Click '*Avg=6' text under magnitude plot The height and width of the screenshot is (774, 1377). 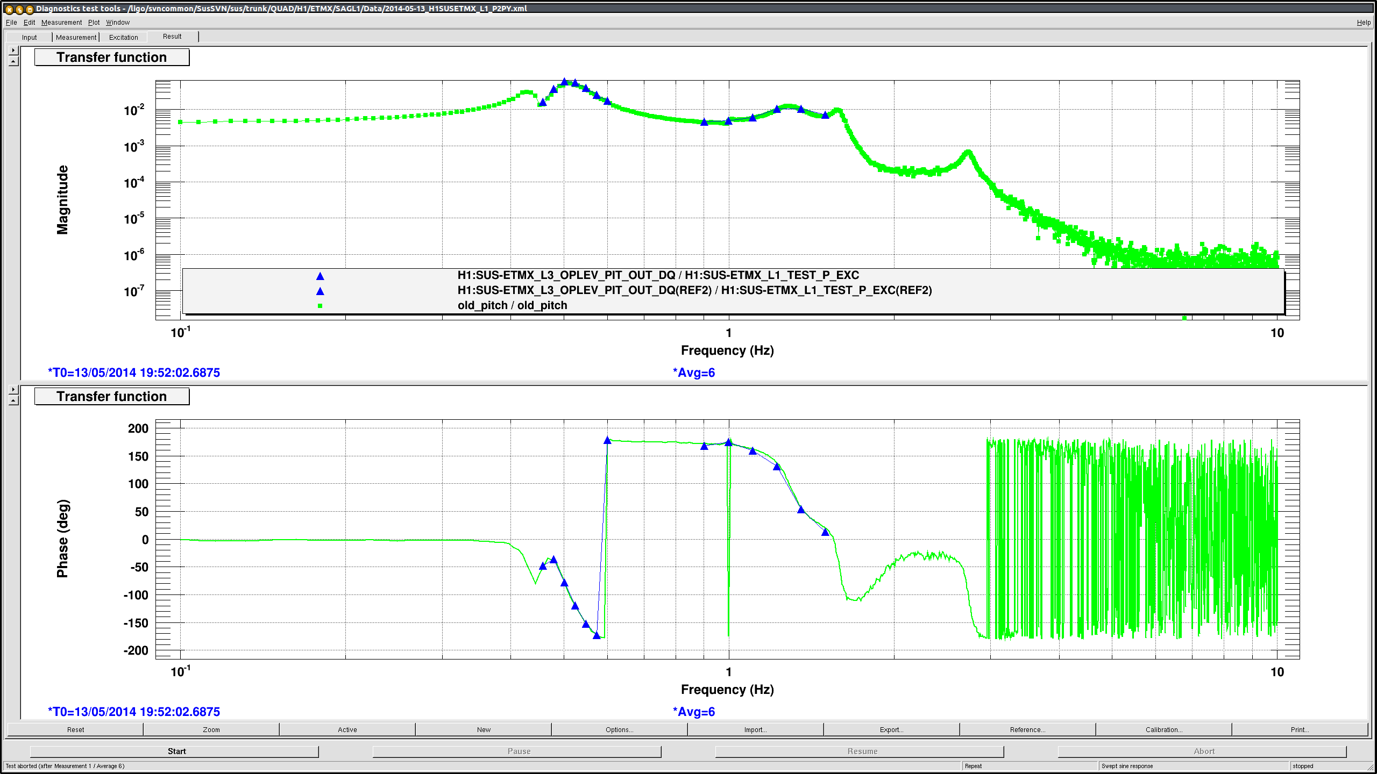click(x=694, y=372)
